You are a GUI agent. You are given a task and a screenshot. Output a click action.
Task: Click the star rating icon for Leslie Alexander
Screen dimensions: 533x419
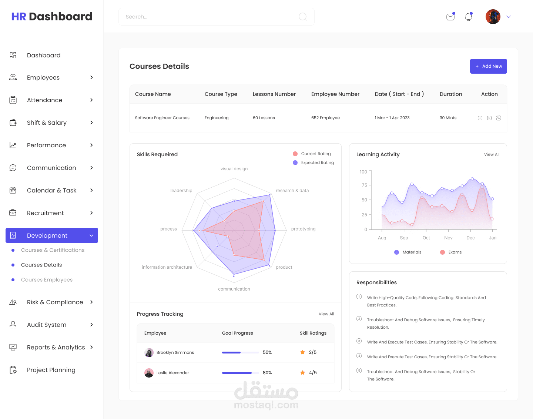(x=302, y=373)
